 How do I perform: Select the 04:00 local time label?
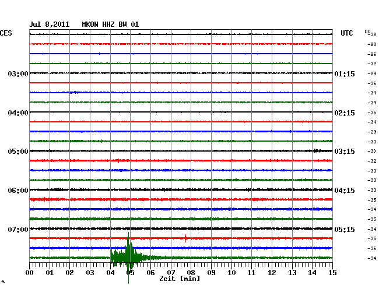[x=18, y=113]
